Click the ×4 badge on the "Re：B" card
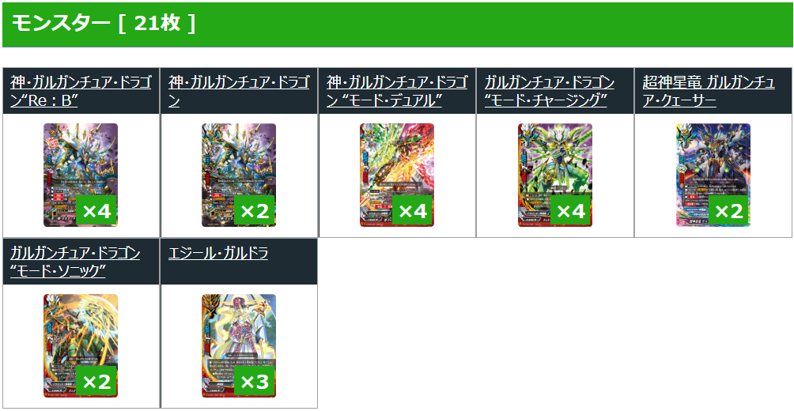The image size is (794, 411). 96,210
